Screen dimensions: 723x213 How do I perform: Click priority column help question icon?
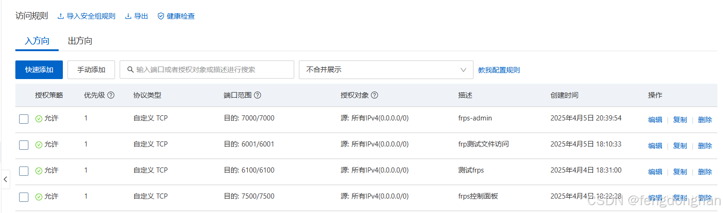[111, 95]
